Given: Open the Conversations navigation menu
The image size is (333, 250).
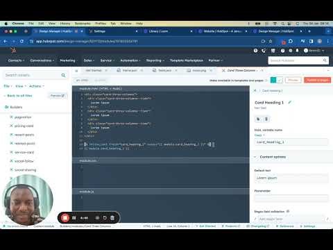Looking at the screenshot, I should [42, 60].
